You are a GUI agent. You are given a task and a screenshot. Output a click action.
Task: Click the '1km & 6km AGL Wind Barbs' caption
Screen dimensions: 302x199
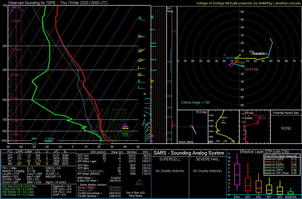pyautogui.click(x=136, y=195)
